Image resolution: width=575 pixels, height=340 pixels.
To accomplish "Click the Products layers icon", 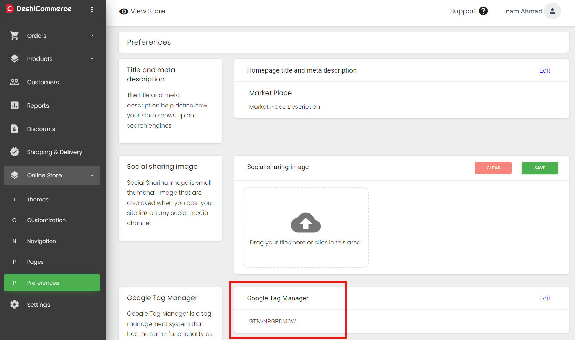I will pos(14,59).
